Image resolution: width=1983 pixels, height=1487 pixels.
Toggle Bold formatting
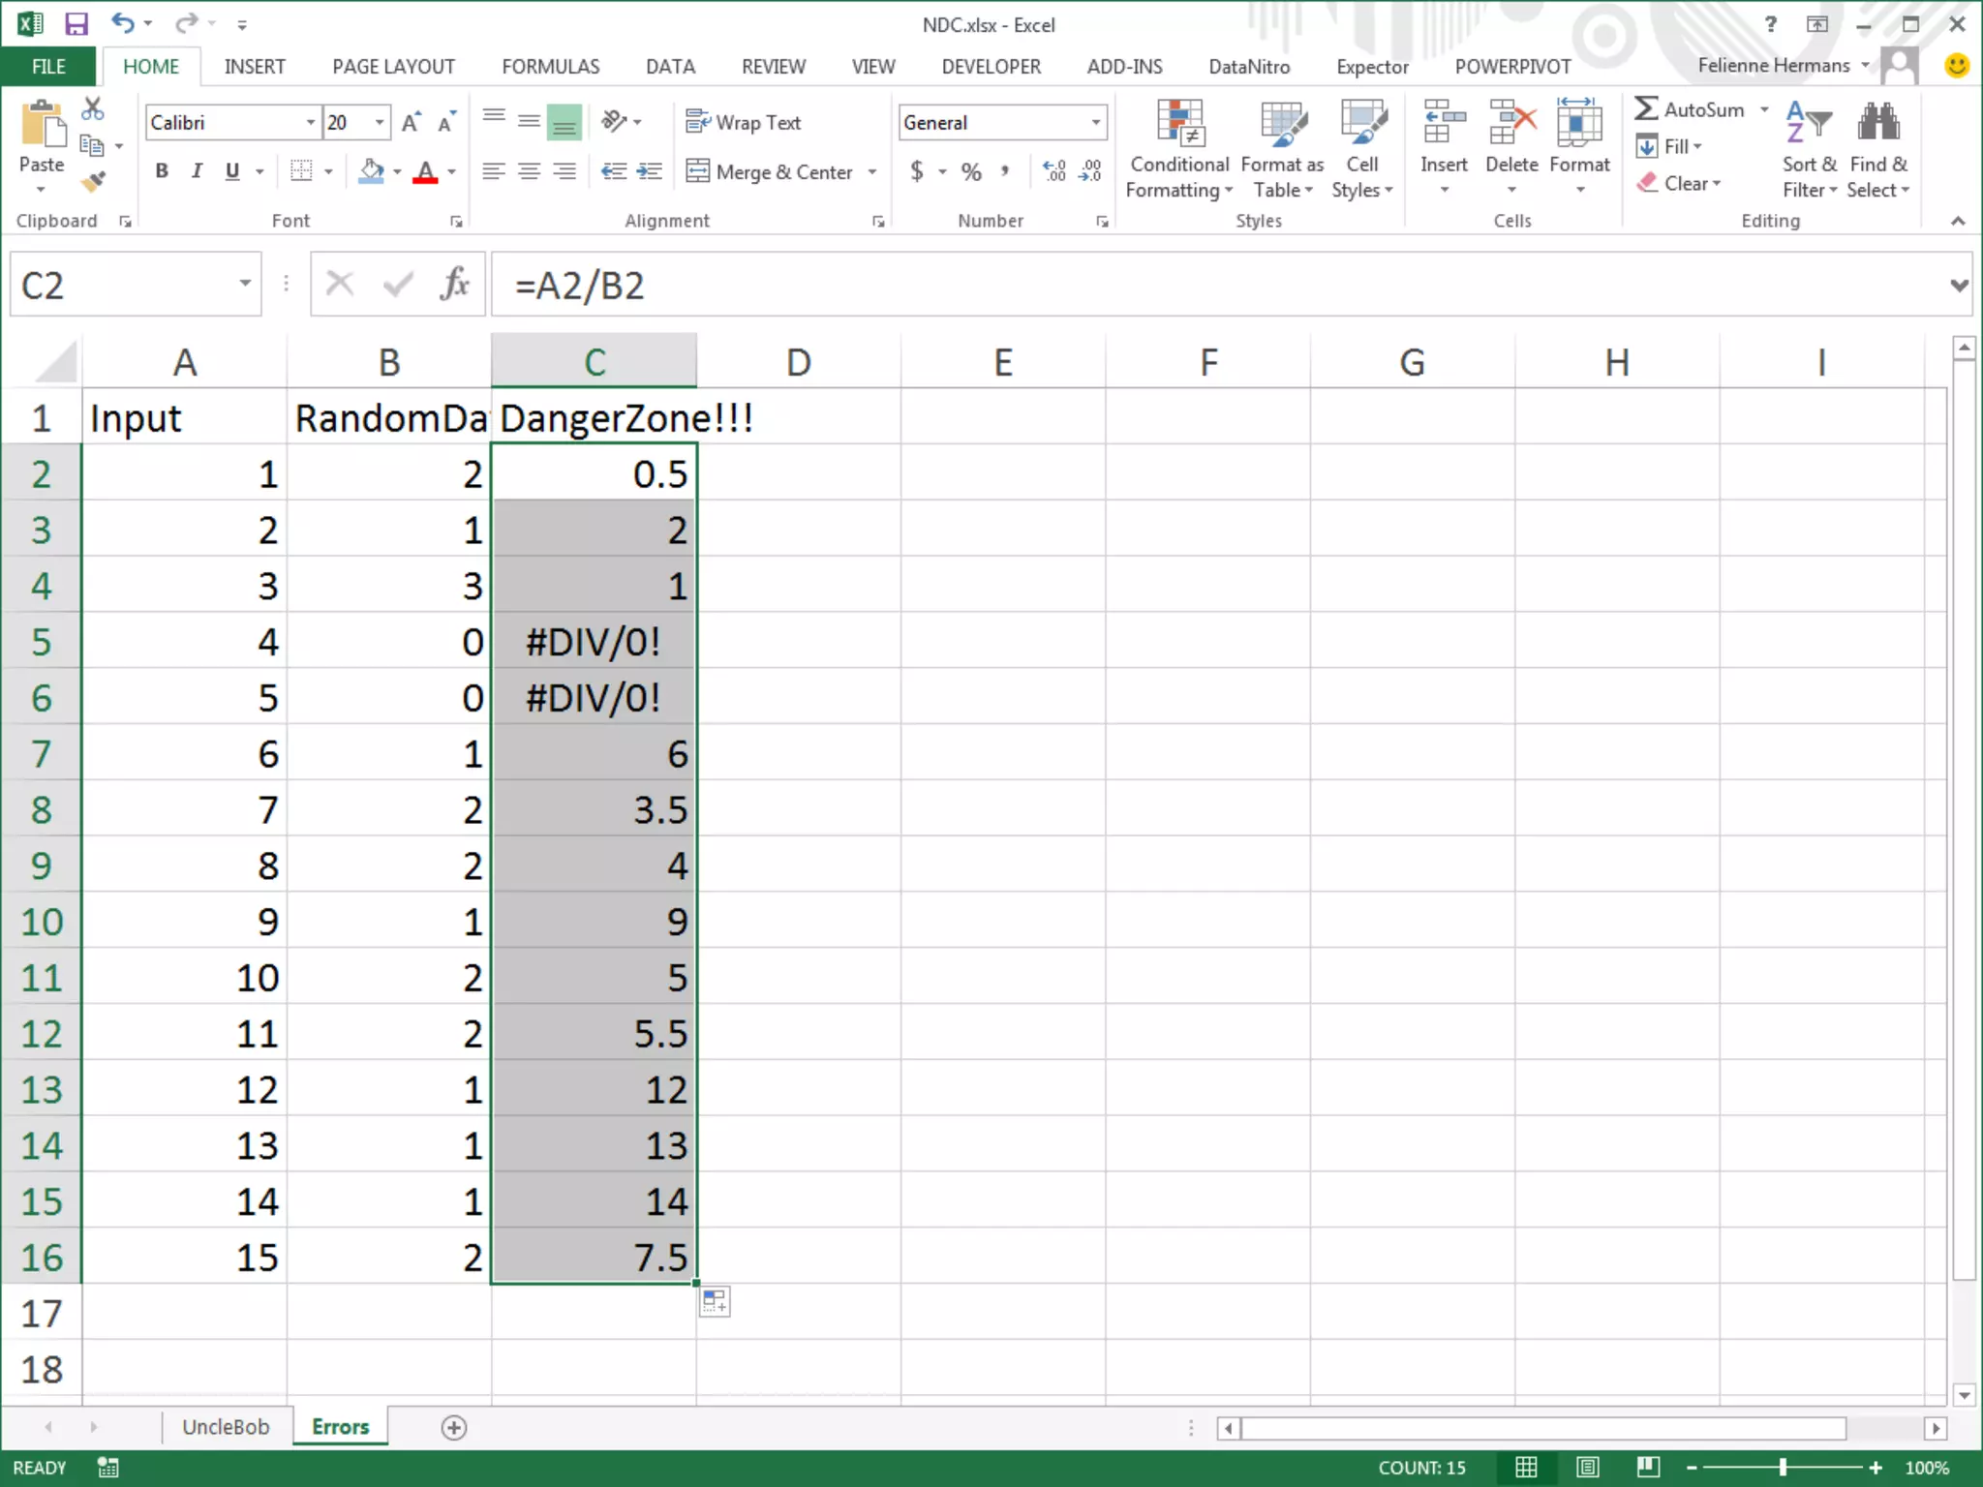point(162,171)
